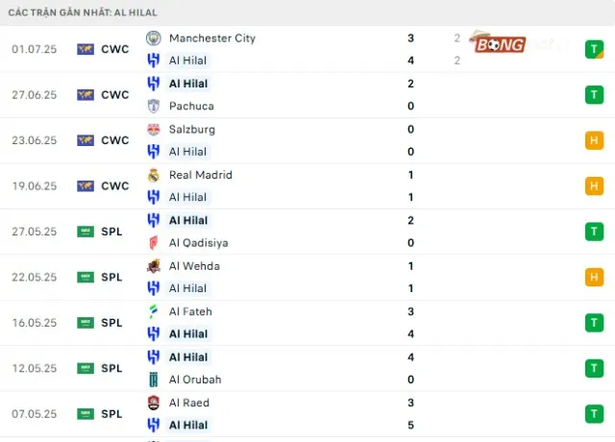
Task: Click the Al Qadisiya team logo
Action: (153, 243)
